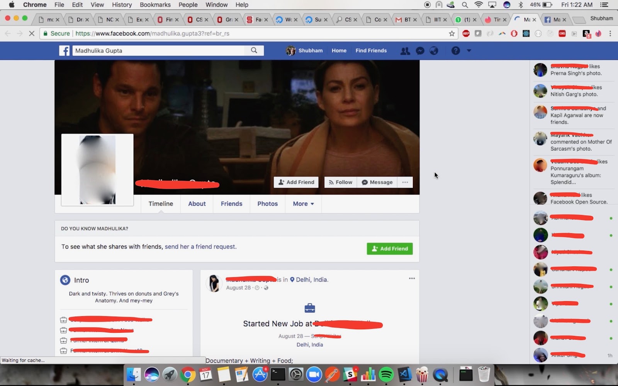This screenshot has height=386, width=618.
Task: Bookmark this page with the star icon
Action: [x=452, y=34]
